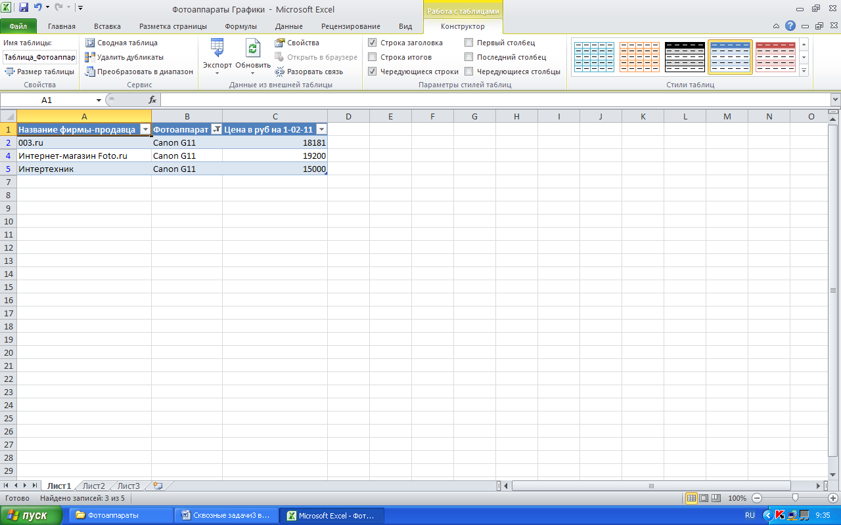The image size is (841, 525).
Task: Go to last sheet navigation arrow
Action: point(35,486)
